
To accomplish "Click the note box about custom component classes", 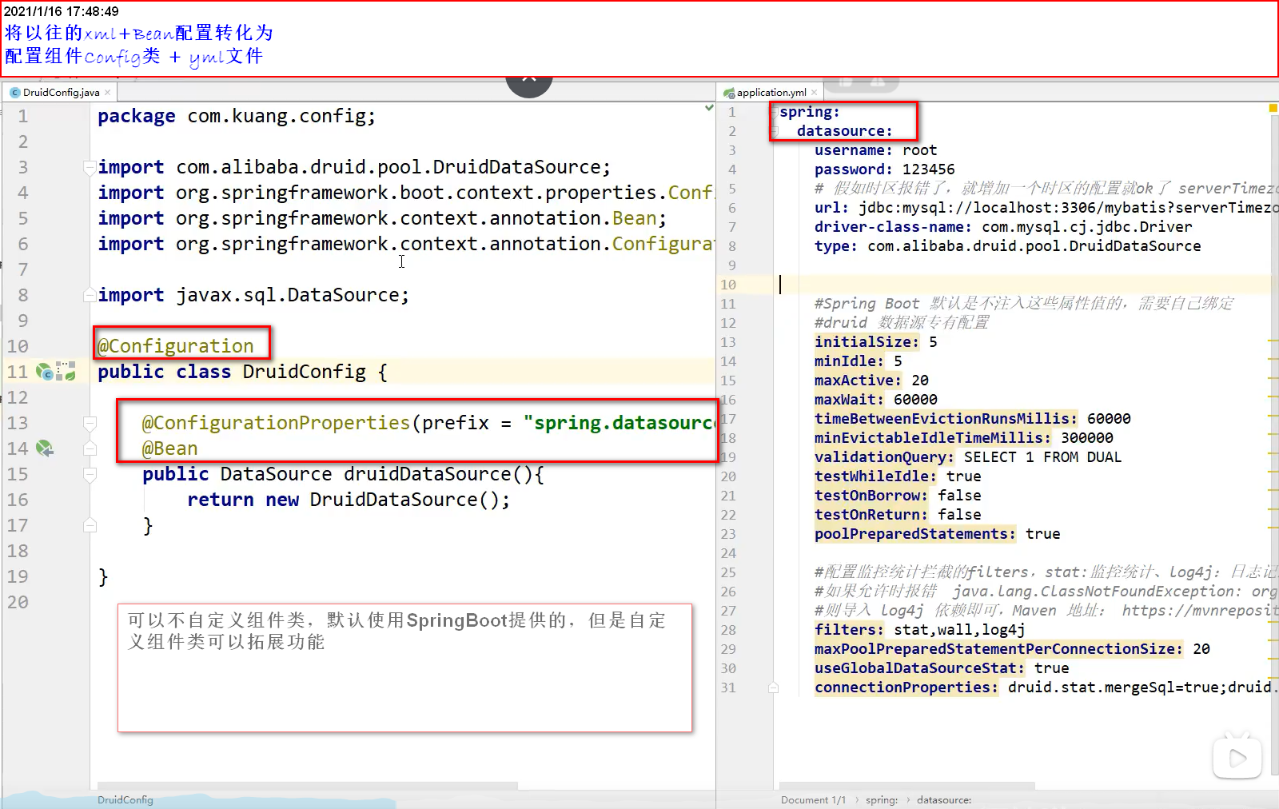I will (404, 668).
